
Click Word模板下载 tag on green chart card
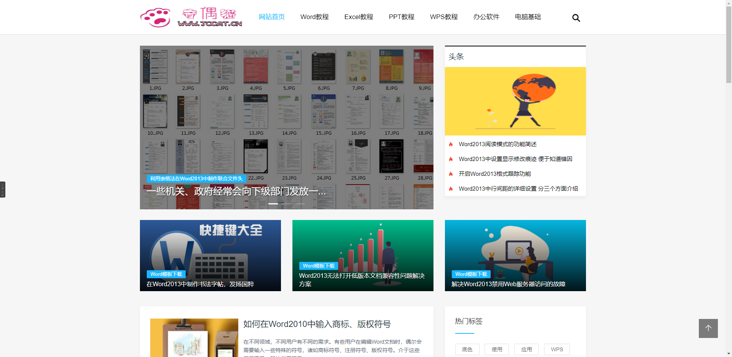tap(319, 266)
